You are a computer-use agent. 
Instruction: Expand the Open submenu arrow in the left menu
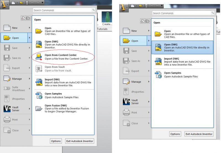pyautogui.click(x=30, y=38)
